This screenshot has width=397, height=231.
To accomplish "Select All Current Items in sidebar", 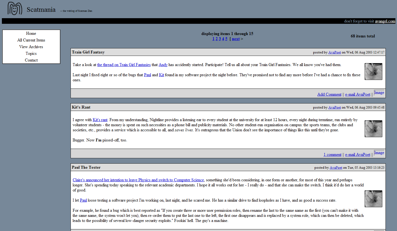I will (31, 40).
